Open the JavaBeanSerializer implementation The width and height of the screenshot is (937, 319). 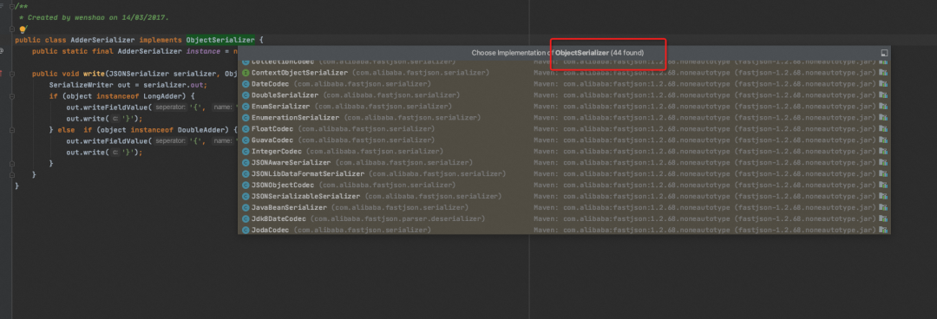[x=564, y=207]
